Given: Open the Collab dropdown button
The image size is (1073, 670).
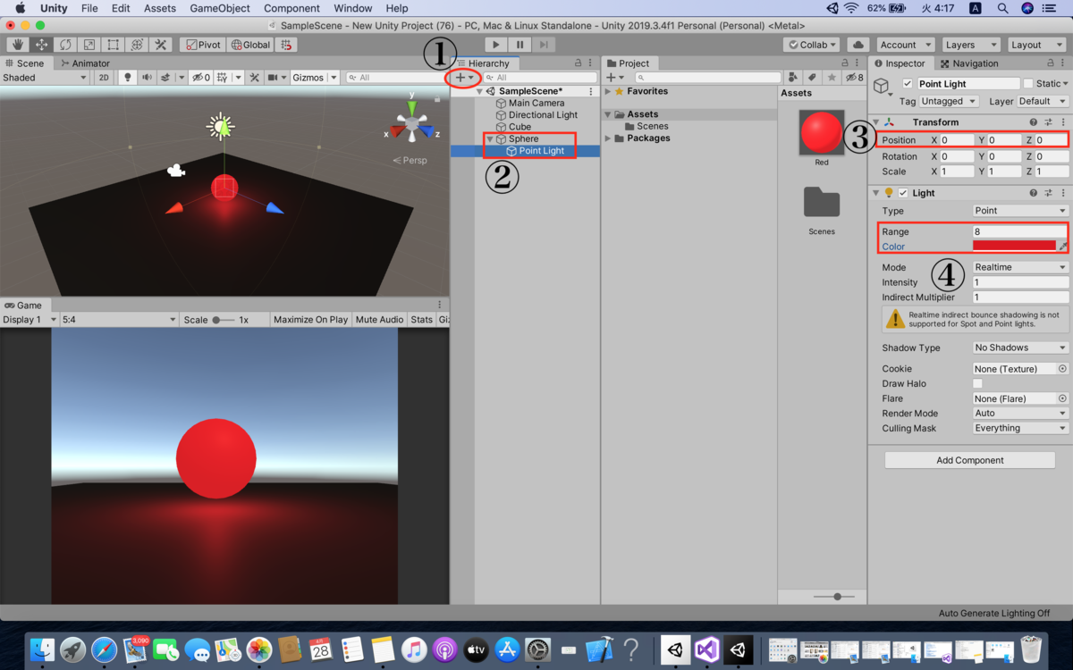Looking at the screenshot, I should point(812,45).
